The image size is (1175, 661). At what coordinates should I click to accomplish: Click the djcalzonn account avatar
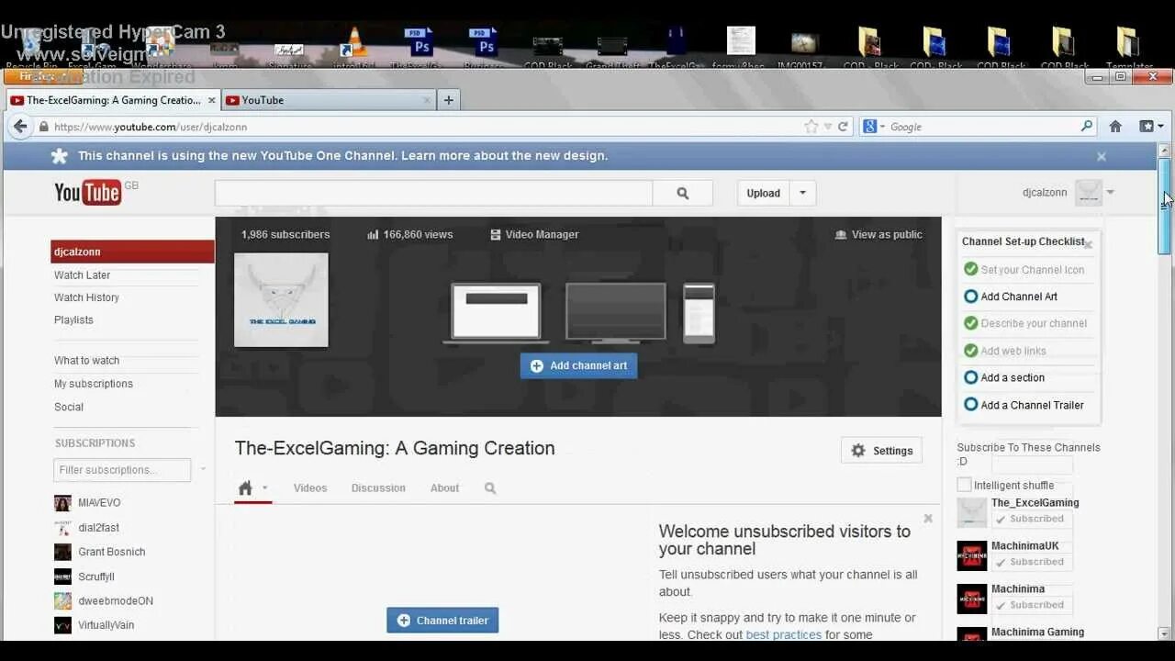click(1088, 192)
